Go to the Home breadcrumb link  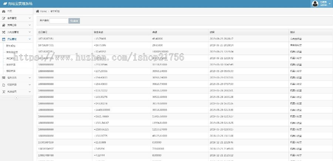point(43,11)
